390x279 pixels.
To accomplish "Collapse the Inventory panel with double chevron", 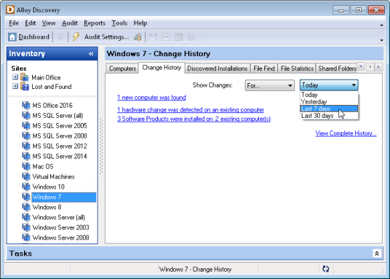I will (x=91, y=54).
